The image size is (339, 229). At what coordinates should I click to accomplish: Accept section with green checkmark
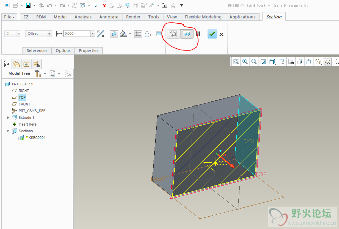pyautogui.click(x=212, y=34)
